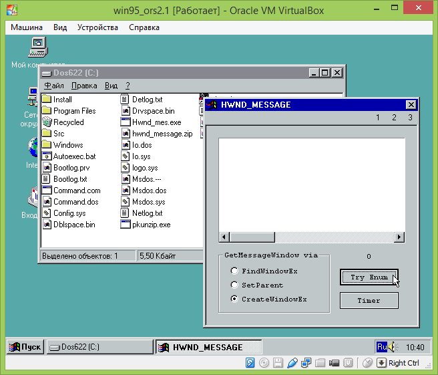The width and height of the screenshot is (438, 375).
Task: Click the Autoexec.bat file icon
Action: [47, 156]
